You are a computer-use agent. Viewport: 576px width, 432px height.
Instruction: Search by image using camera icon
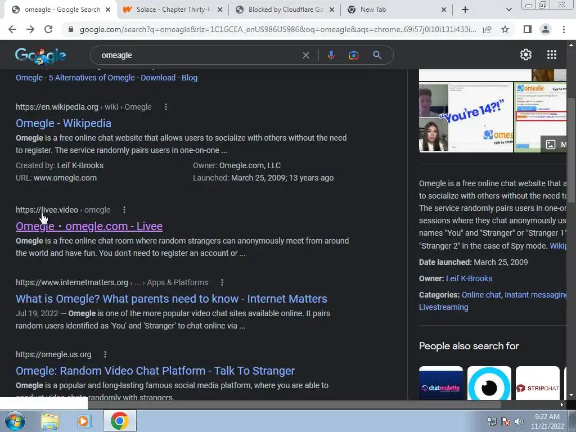tap(353, 55)
